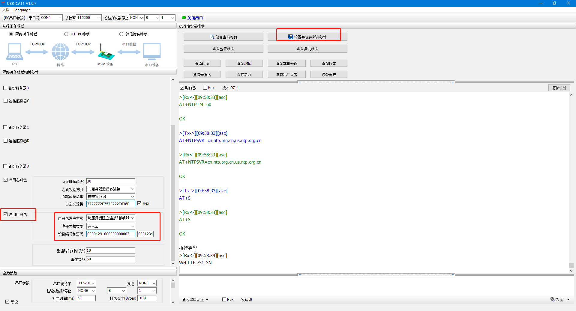Click 恢复出厂设置 button
576x311 pixels.
pyautogui.click(x=286, y=74)
